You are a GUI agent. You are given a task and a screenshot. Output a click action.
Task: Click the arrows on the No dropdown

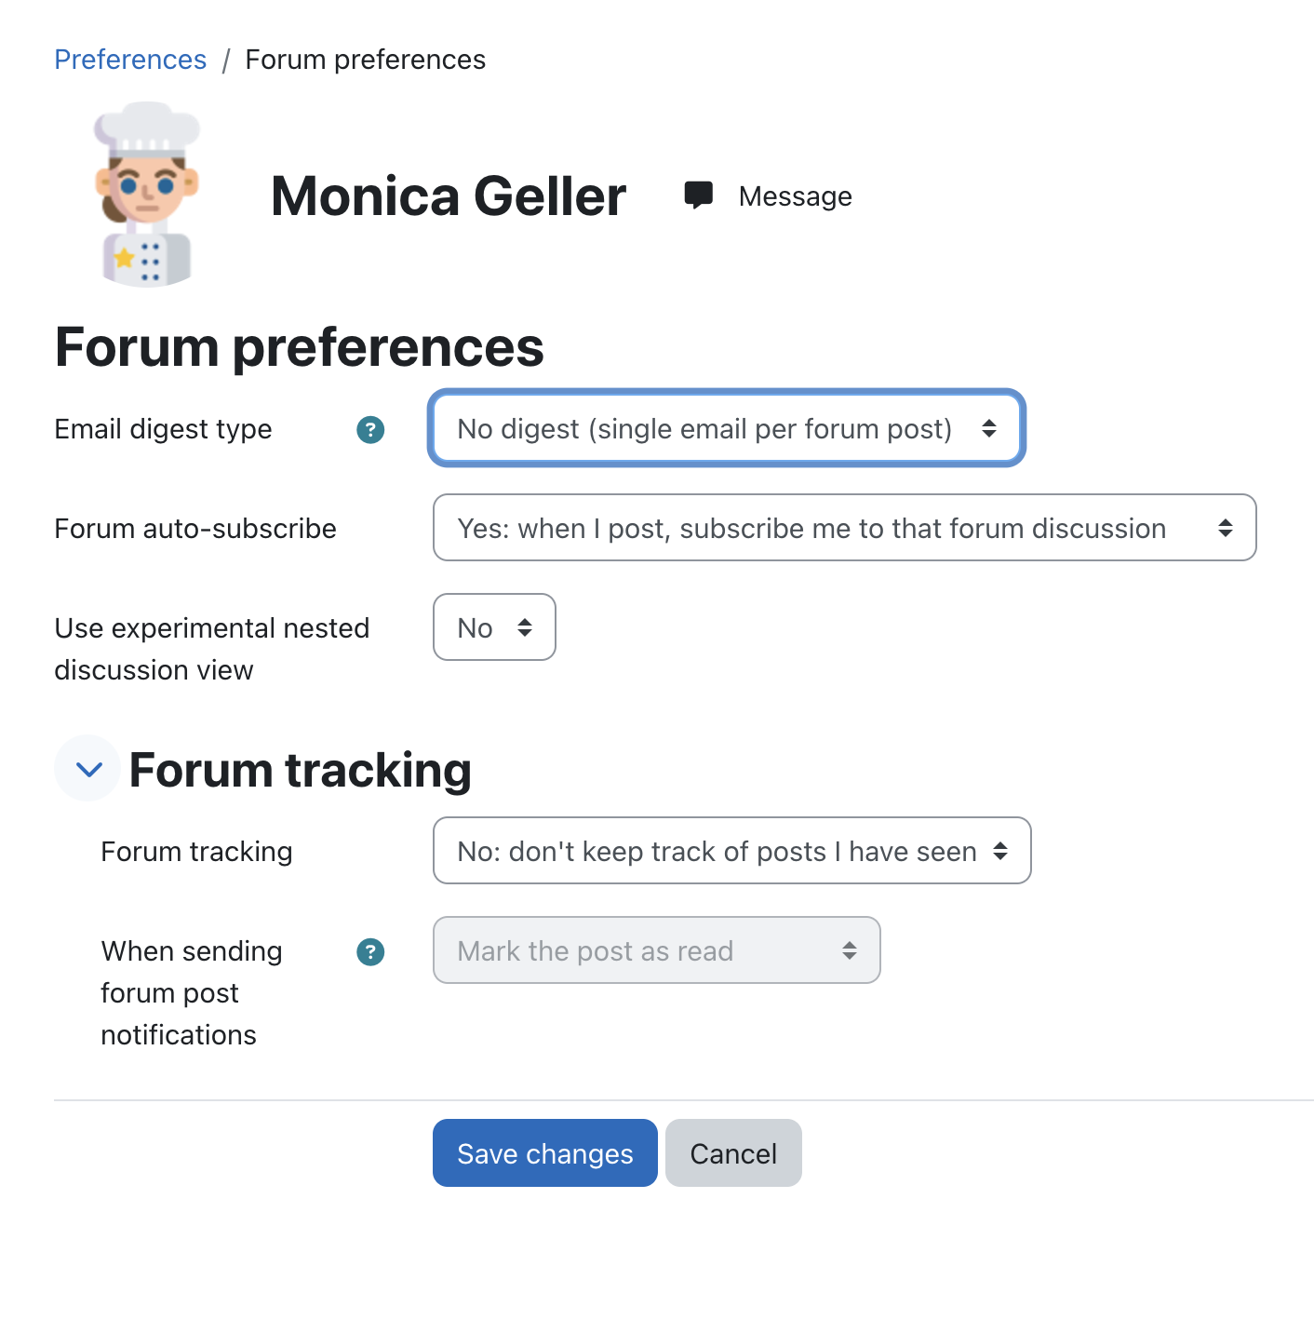525,627
